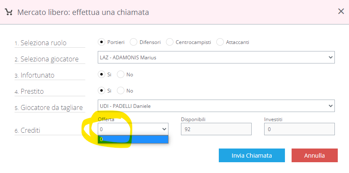Pick the Attaccanti radio button
349x173 pixels.
click(220, 42)
